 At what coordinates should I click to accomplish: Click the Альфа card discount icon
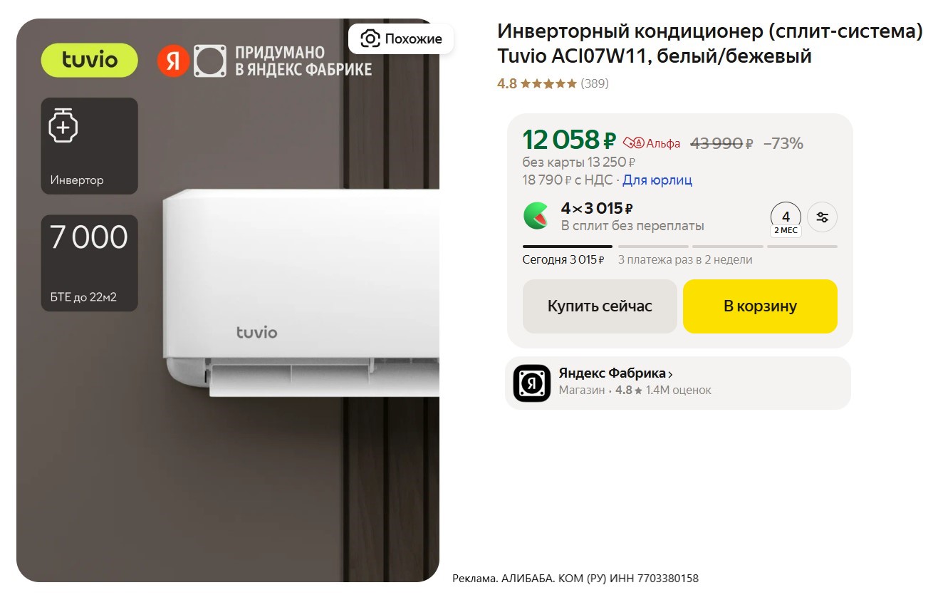(x=634, y=143)
